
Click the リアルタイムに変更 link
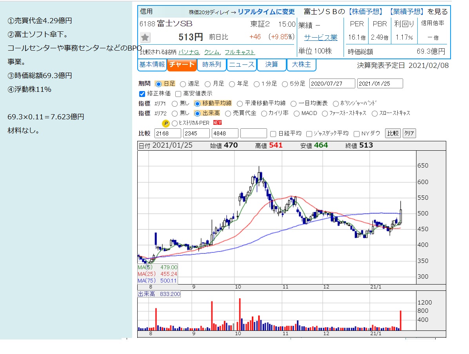(x=266, y=12)
